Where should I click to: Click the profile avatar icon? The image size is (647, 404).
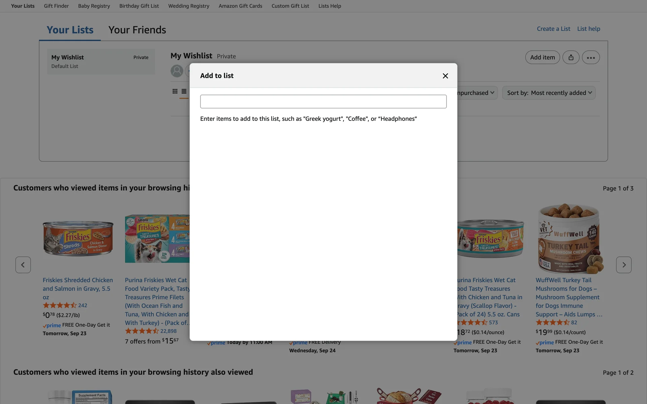(177, 71)
